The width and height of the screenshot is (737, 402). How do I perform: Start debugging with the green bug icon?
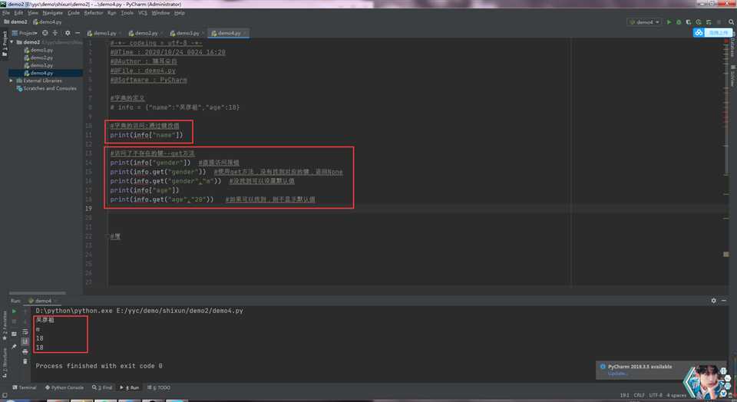(679, 22)
